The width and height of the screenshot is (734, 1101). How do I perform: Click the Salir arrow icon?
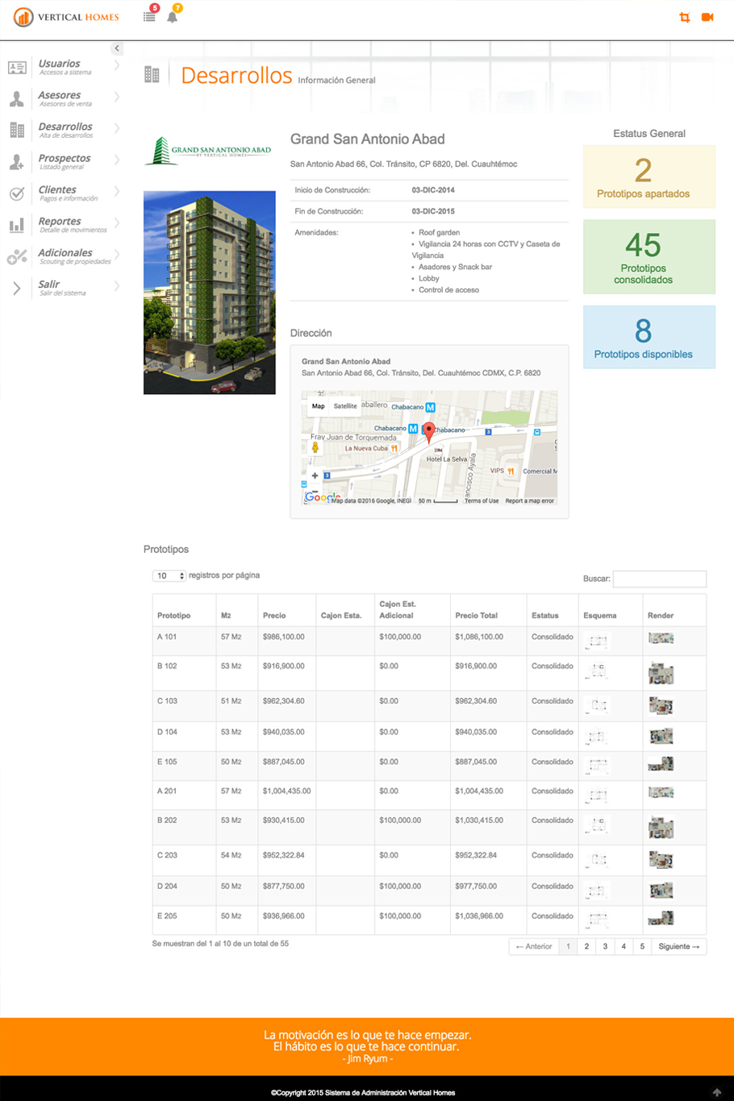click(x=17, y=289)
